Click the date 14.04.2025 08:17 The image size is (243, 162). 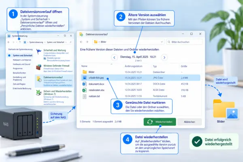coord(133,84)
